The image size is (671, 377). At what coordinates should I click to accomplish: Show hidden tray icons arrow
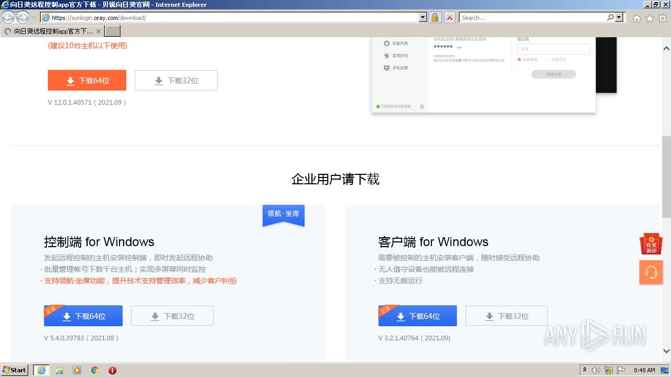click(x=585, y=370)
